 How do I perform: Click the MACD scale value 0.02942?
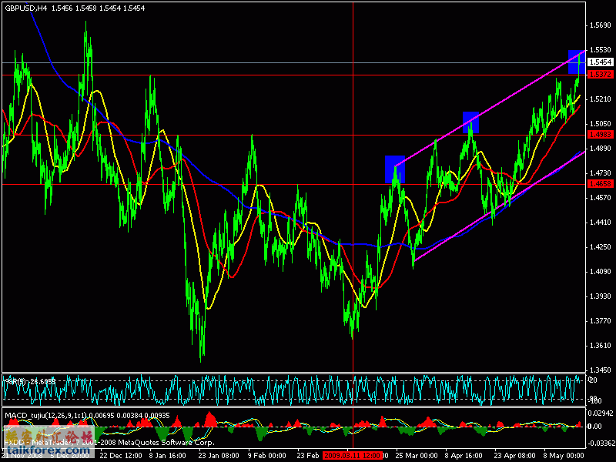[x=600, y=413]
